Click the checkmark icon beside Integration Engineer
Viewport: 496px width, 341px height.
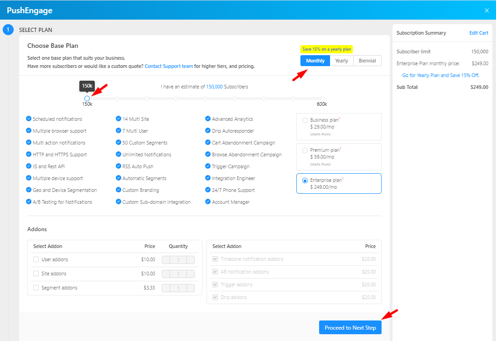(208, 178)
